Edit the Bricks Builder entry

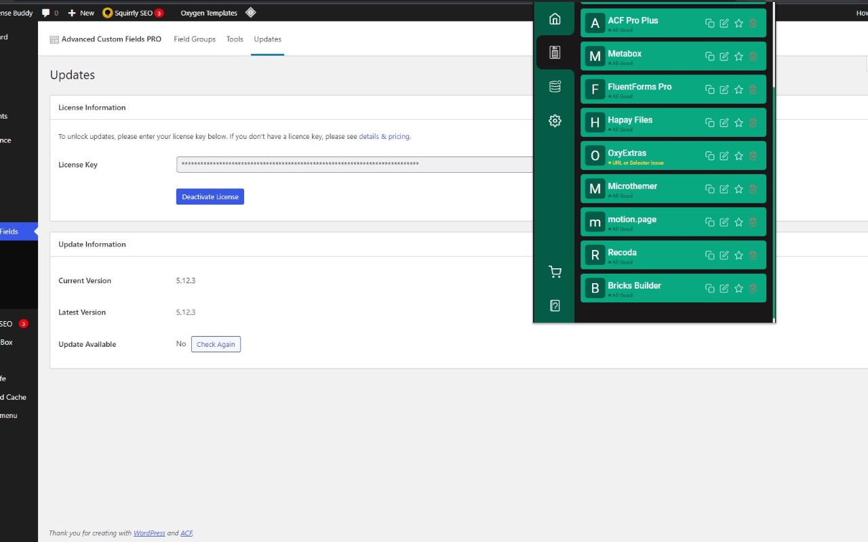coord(724,289)
